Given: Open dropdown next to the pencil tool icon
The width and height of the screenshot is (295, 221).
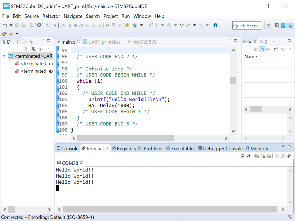Looking at the screenshot, I should click(x=17, y=34).
